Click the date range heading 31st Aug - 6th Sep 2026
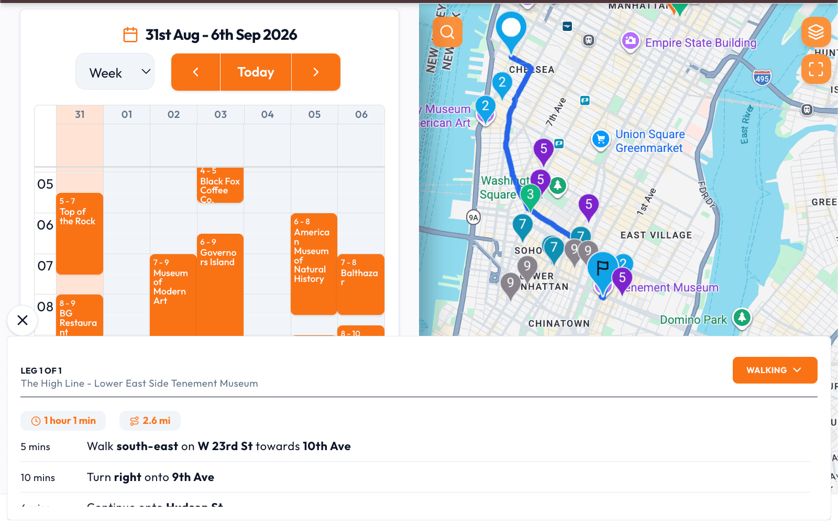838x524 pixels. 221,35
